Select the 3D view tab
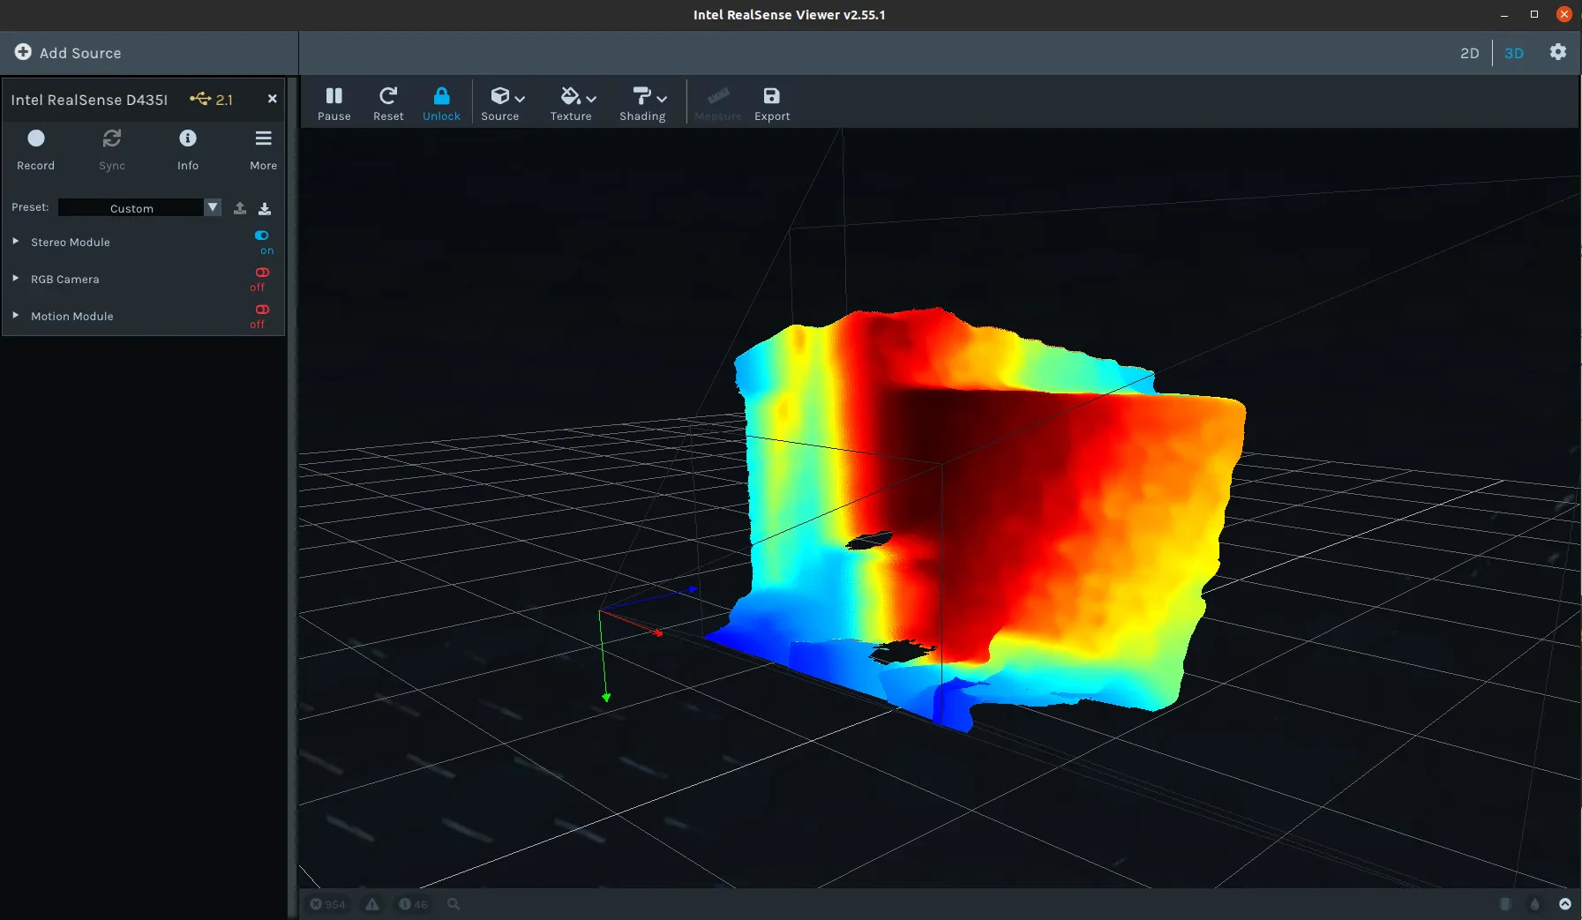Image resolution: width=1582 pixels, height=920 pixels. [1514, 53]
